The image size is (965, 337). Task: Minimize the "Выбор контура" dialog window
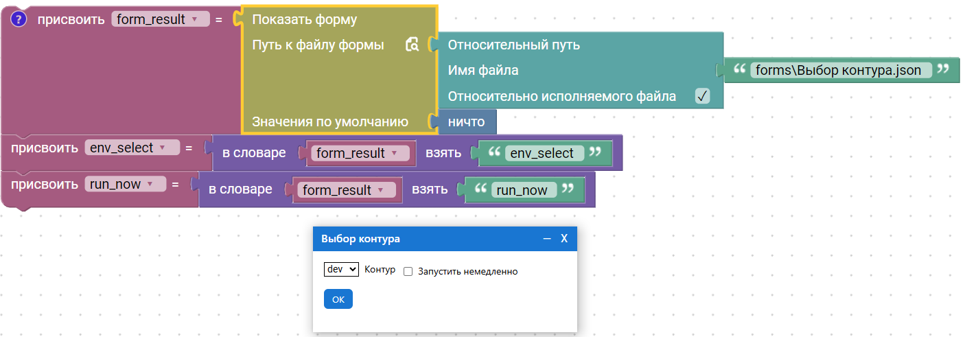point(547,239)
